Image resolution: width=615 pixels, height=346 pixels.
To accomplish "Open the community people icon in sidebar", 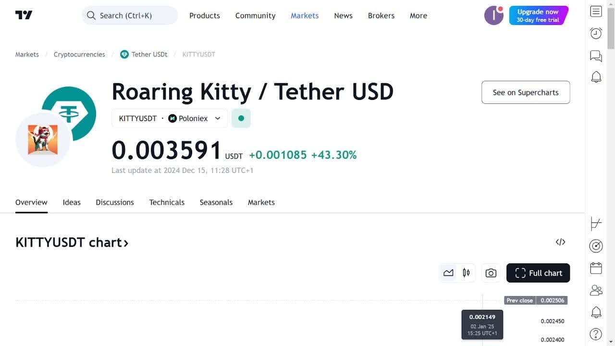I will (596, 290).
